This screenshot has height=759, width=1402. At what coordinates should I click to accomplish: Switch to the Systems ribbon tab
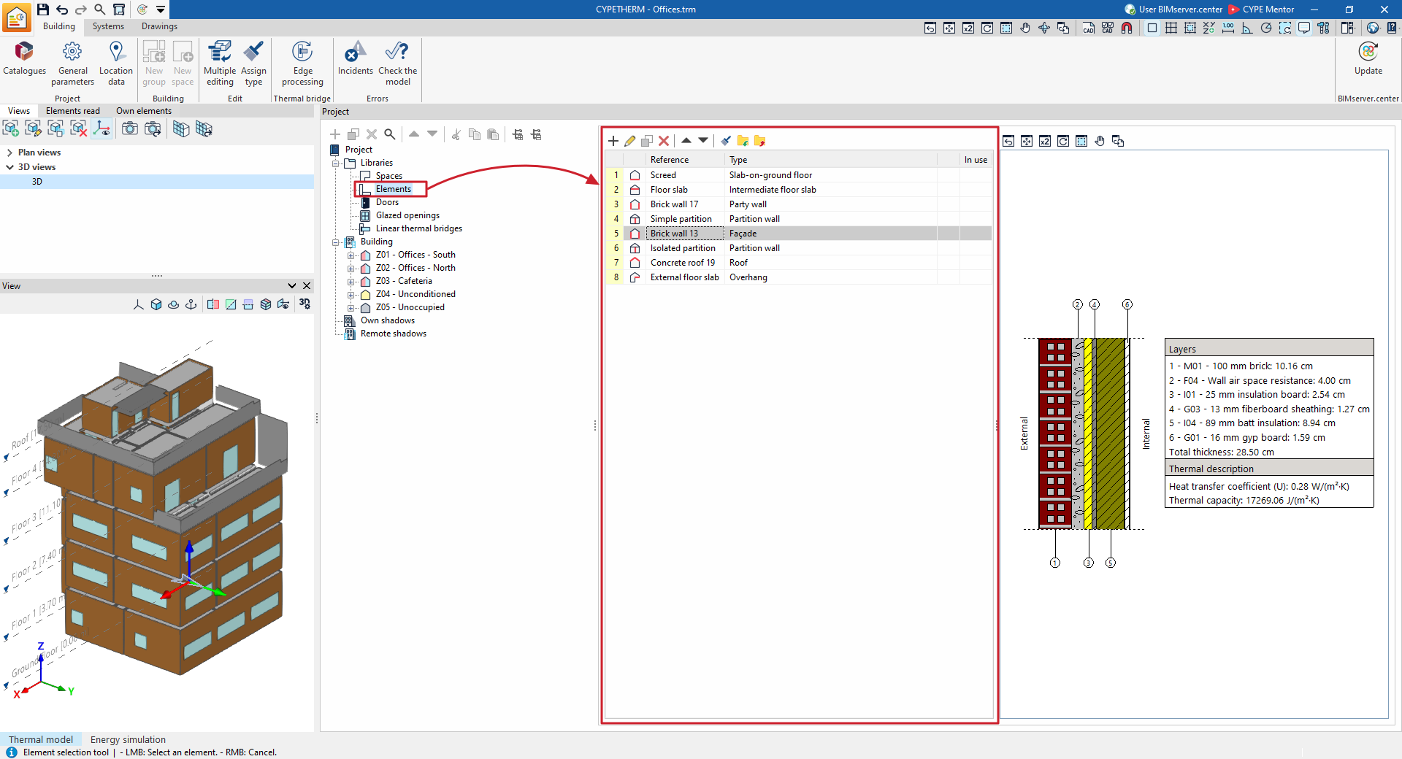pyautogui.click(x=108, y=26)
